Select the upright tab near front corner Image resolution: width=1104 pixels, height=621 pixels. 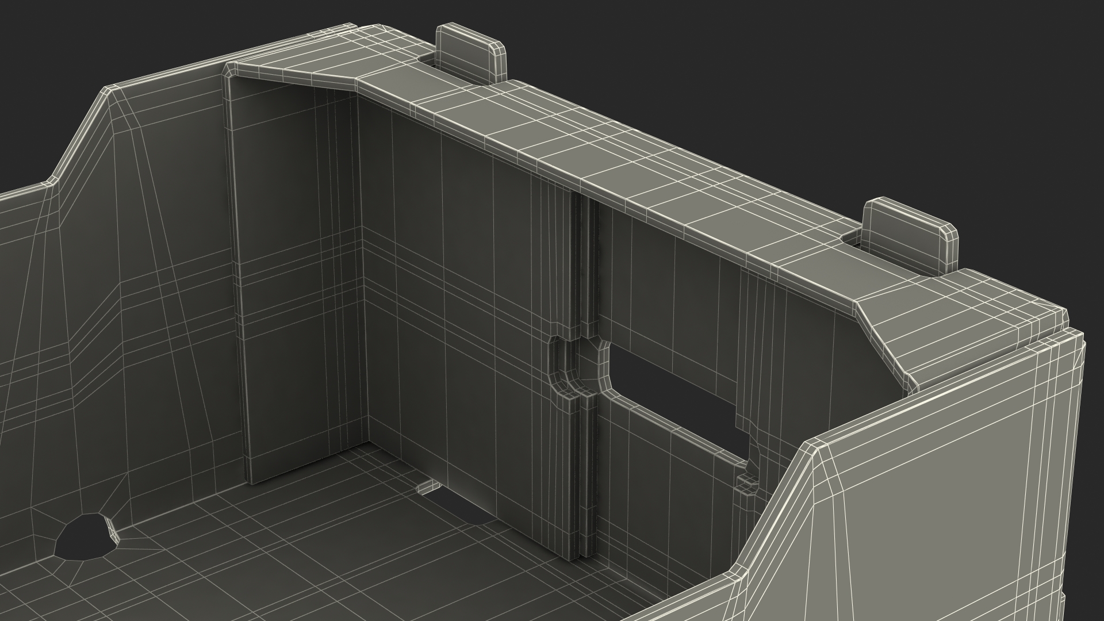tap(911, 237)
